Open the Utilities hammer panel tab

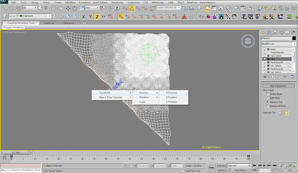pos(293,33)
